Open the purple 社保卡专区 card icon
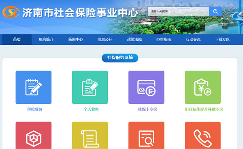 point(146,87)
